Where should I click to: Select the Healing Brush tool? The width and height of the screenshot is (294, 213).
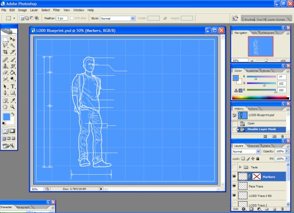coord(5,60)
